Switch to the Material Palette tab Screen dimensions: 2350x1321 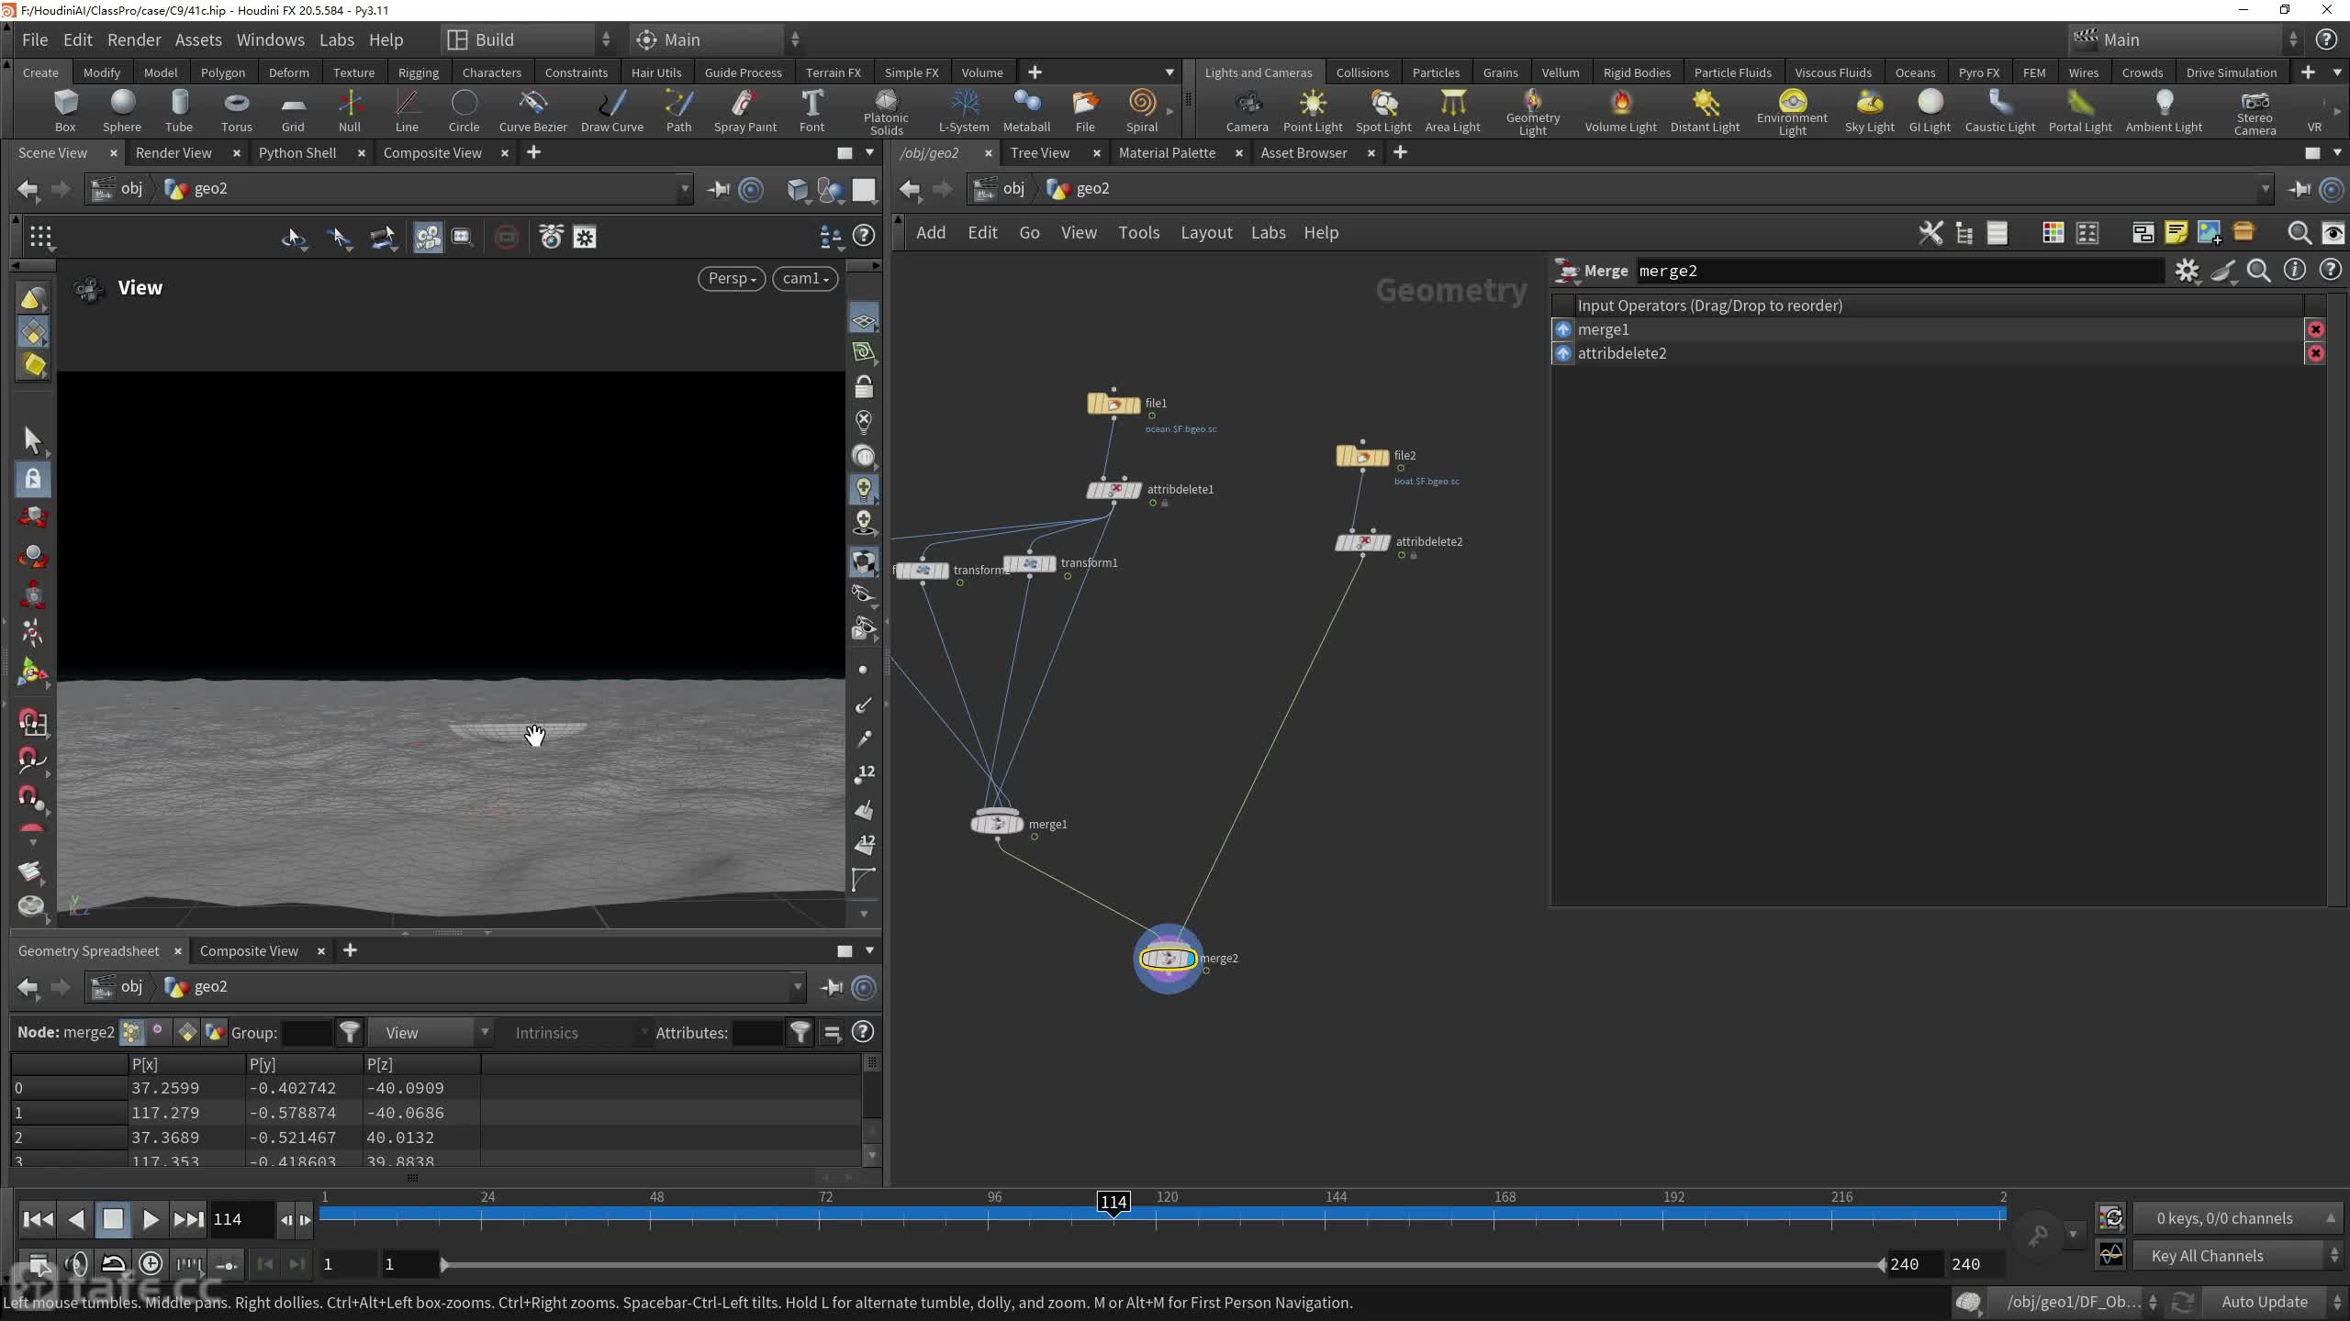(1167, 152)
